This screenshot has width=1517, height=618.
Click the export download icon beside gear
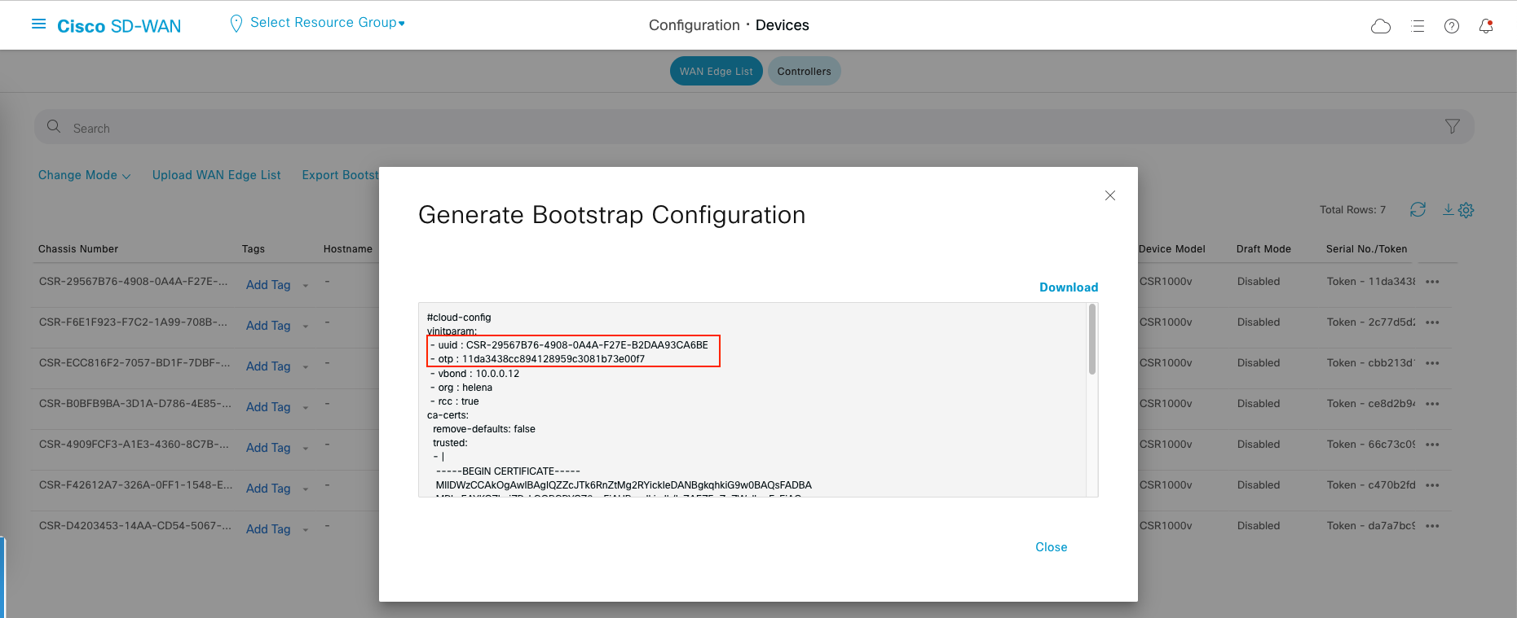pos(1448,210)
